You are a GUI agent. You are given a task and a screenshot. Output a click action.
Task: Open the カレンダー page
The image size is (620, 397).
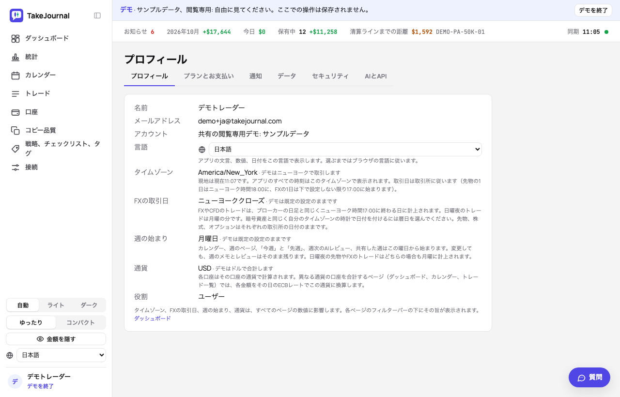(56, 75)
